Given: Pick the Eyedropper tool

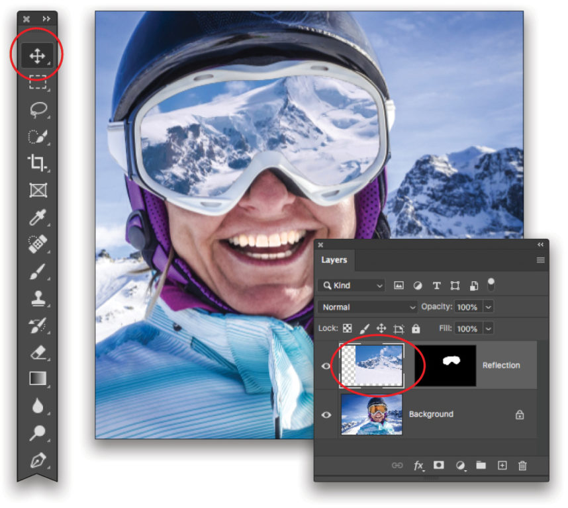Looking at the screenshot, I should coord(36,216).
